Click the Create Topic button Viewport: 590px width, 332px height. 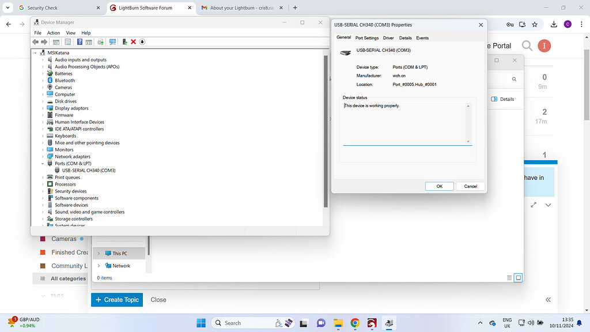[x=116, y=300]
